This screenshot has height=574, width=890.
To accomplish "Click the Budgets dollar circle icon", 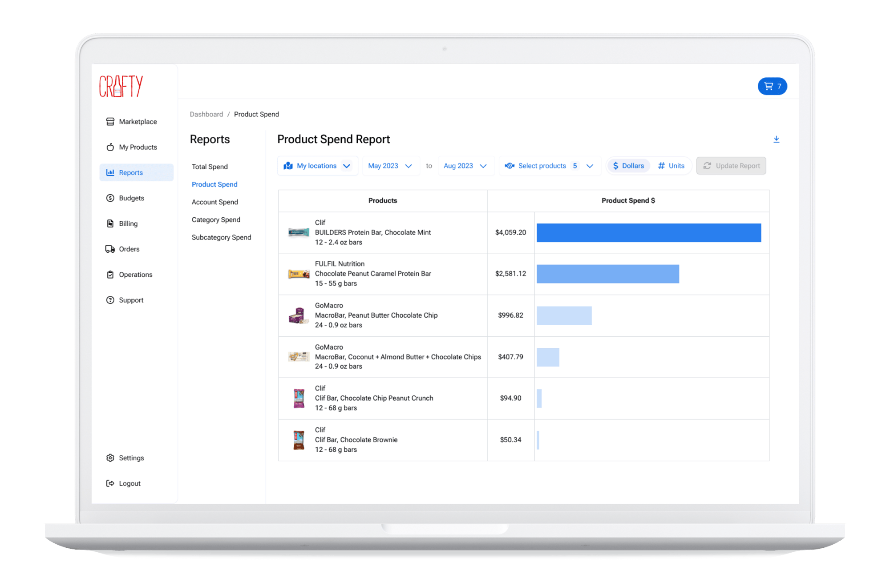I will [110, 198].
